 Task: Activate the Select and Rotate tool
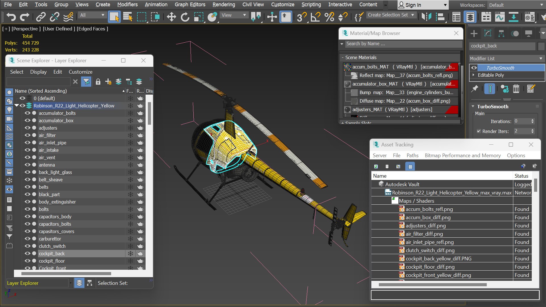point(185,17)
